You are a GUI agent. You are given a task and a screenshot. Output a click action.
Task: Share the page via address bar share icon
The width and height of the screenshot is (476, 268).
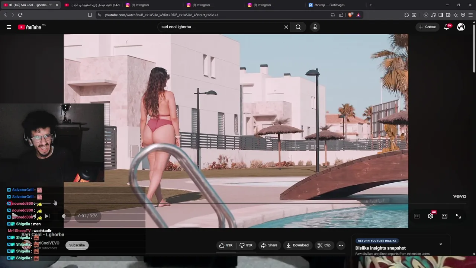pyautogui.click(x=341, y=15)
